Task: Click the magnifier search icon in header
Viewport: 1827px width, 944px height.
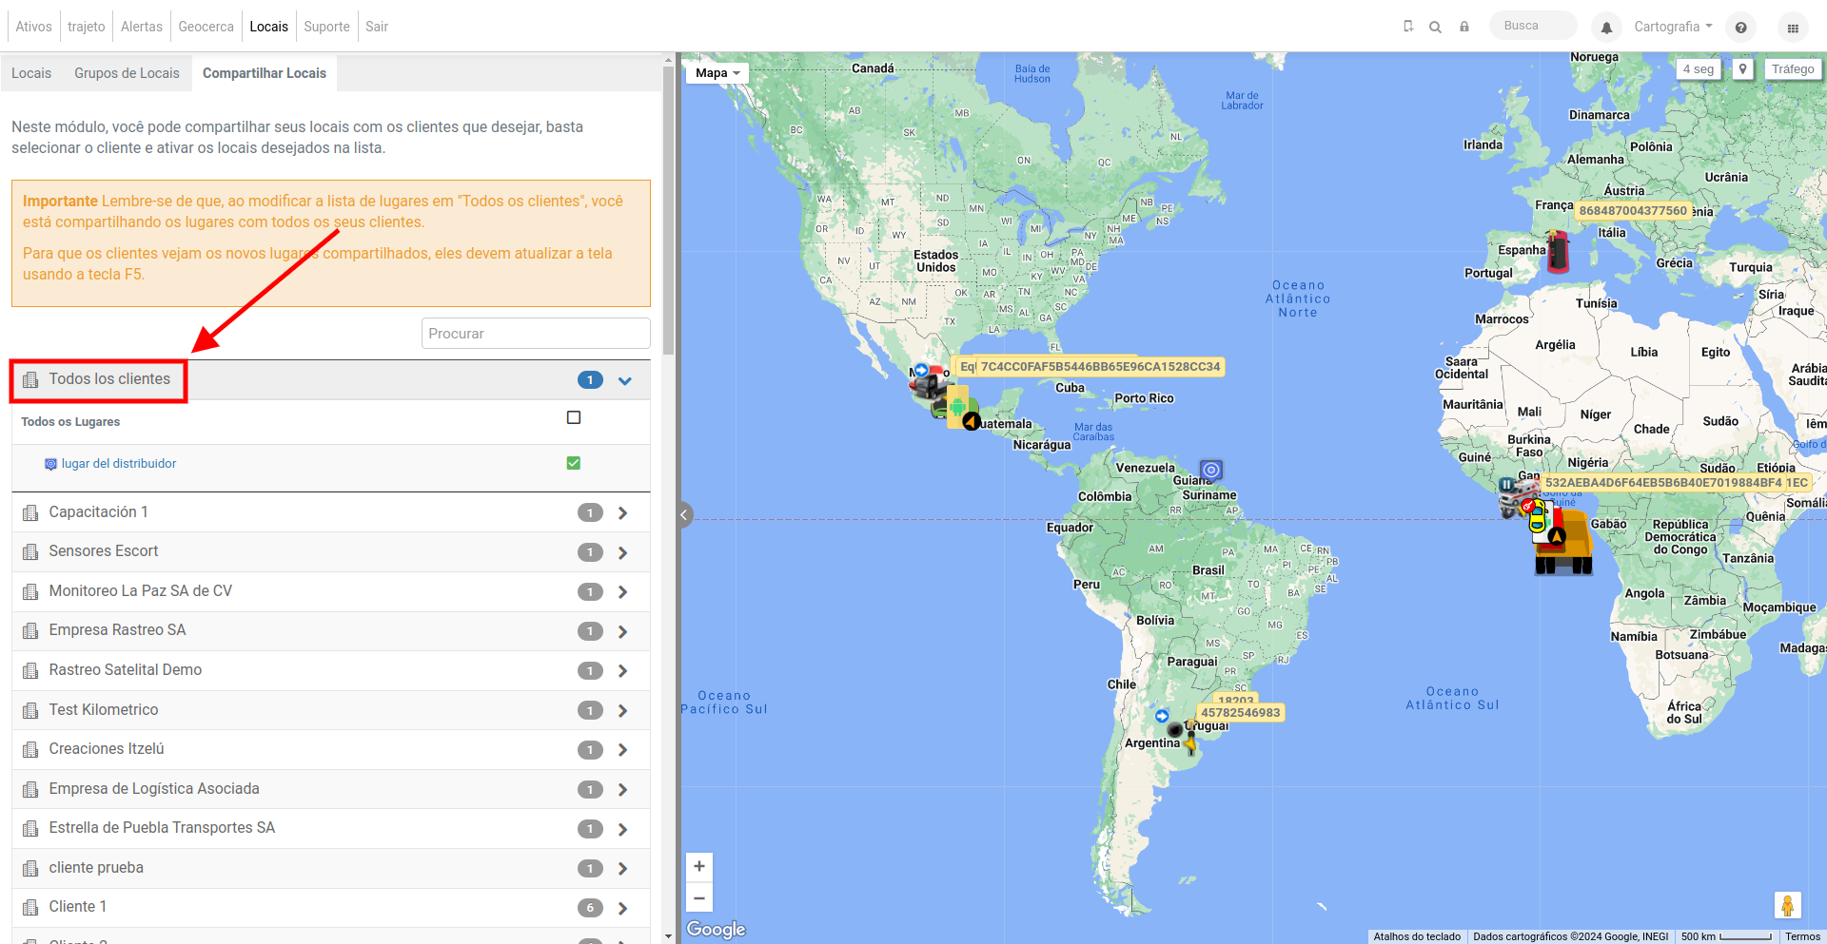Action: (1435, 27)
